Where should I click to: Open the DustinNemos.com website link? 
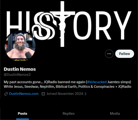point(24,94)
